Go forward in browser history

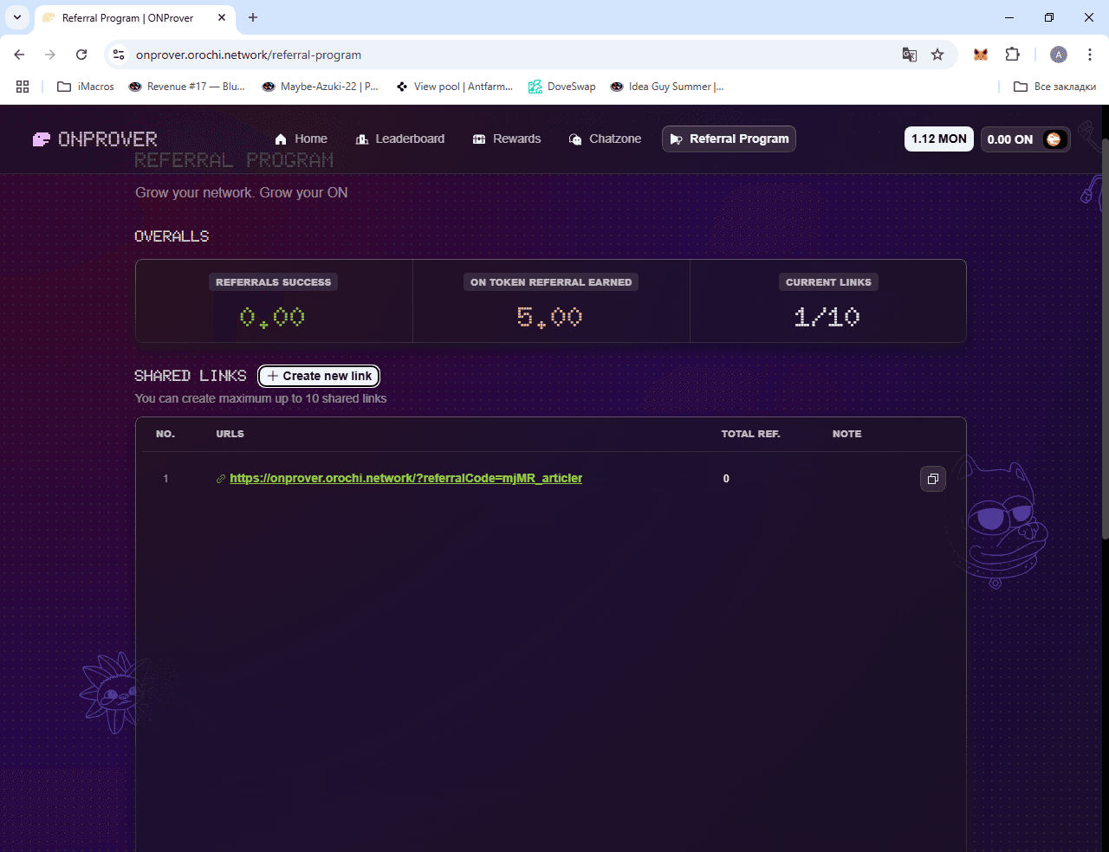tap(50, 55)
